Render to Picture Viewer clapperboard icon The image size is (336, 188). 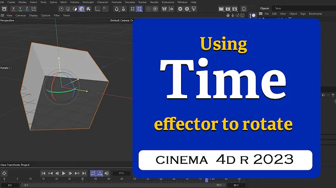click(x=228, y=9)
